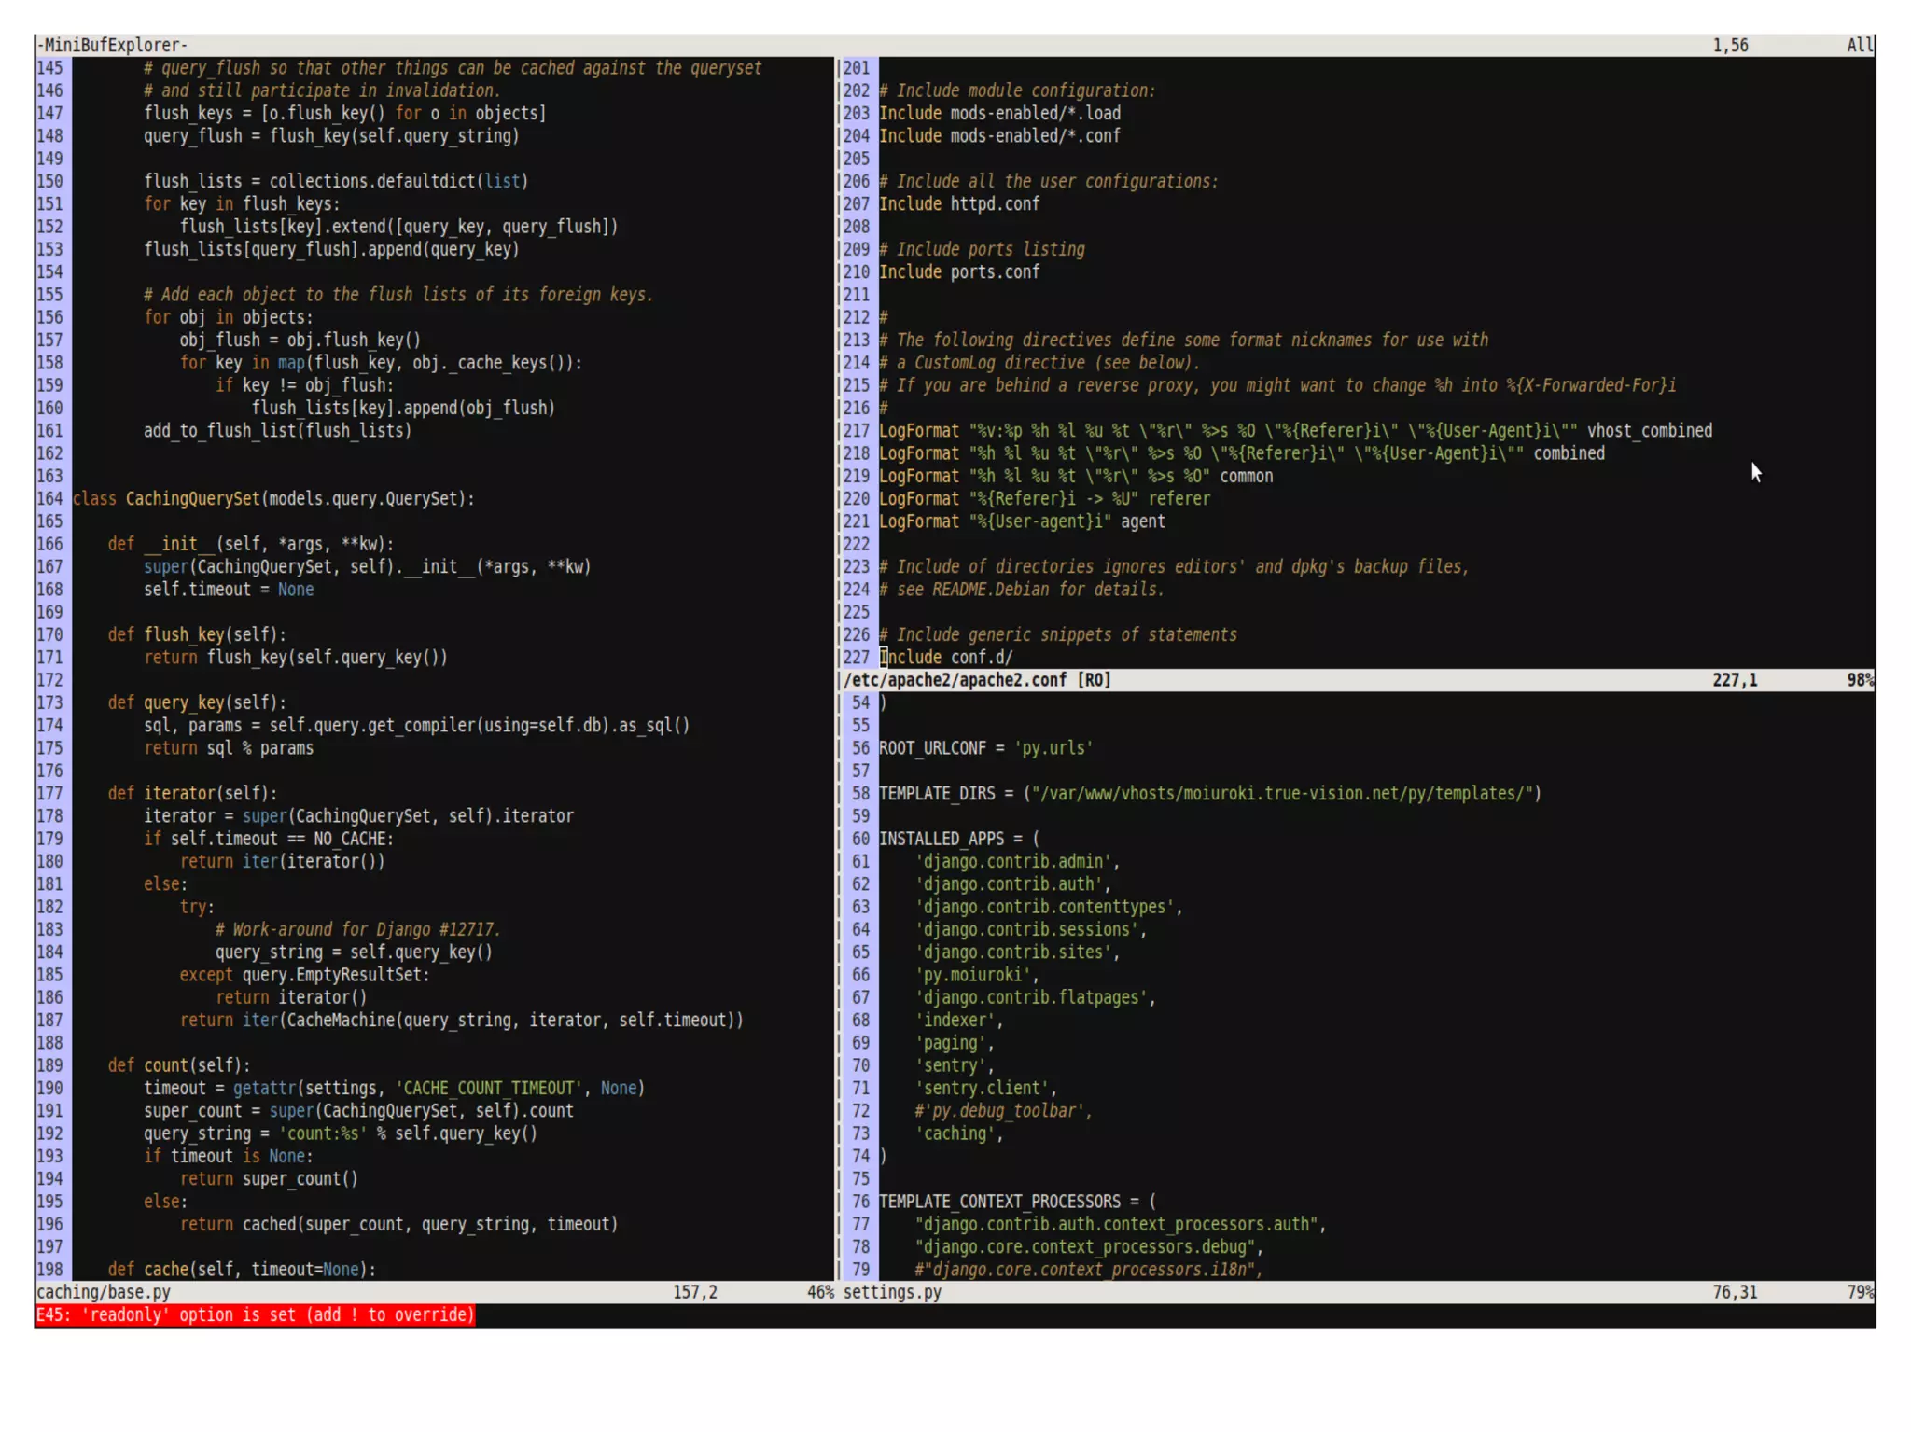Click 'def count(self):' method line
The image size is (1911, 1432).
click(x=178, y=1065)
